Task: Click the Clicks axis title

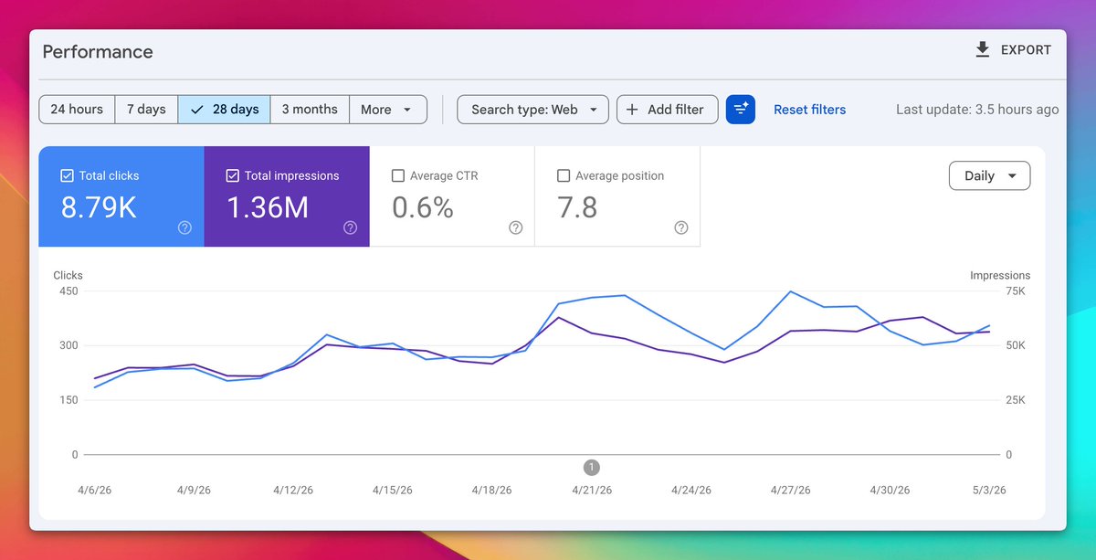Action: [68, 275]
